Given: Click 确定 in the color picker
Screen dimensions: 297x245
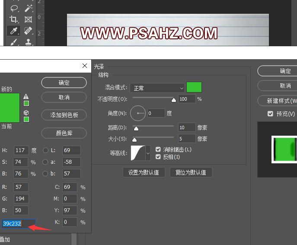Looking at the screenshot, I should pos(64,83).
